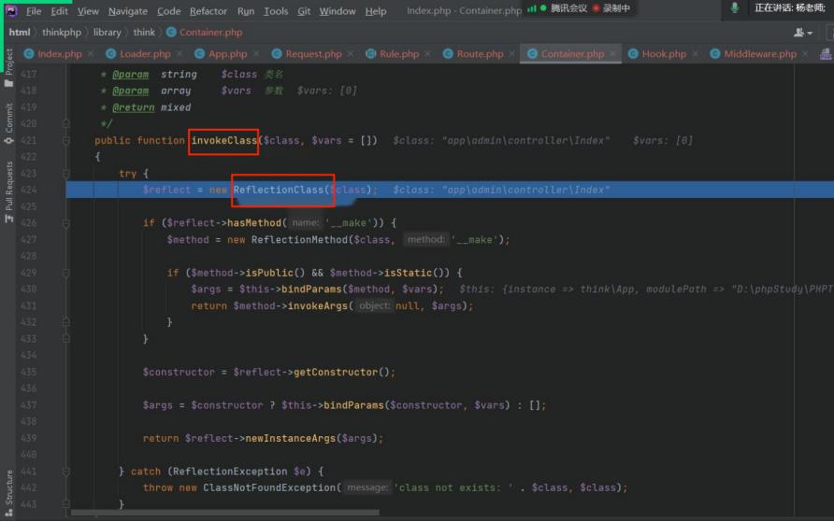The image size is (834, 522).
Task: Click the class icon on Loader.php tab
Action: (x=110, y=53)
